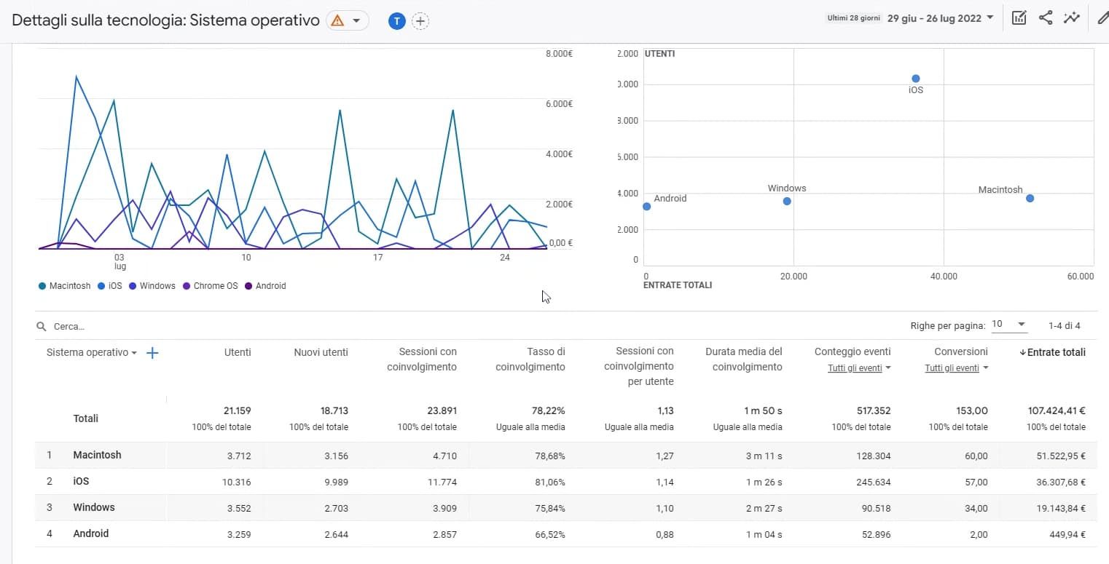Viewport: 1109px width, 564px height.
Task: Open the Insights sparkline icon
Action: [x=1071, y=18]
